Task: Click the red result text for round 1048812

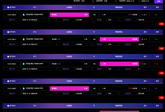Action: click(x=156, y=64)
